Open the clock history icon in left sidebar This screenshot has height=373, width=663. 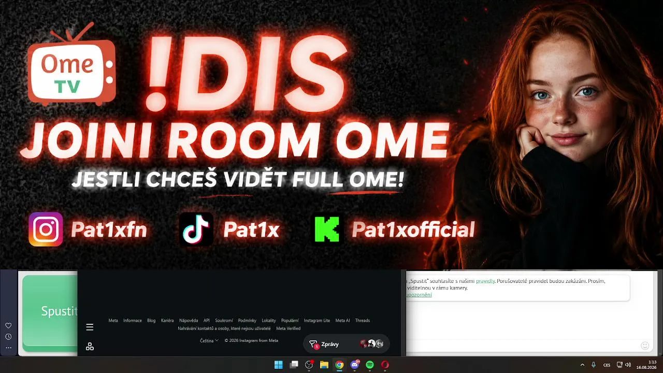(x=8, y=337)
